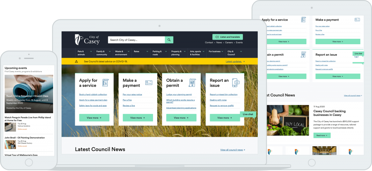Click Report a missed bin collection, laptop
Screen dimensions: 372x171
(224, 95)
